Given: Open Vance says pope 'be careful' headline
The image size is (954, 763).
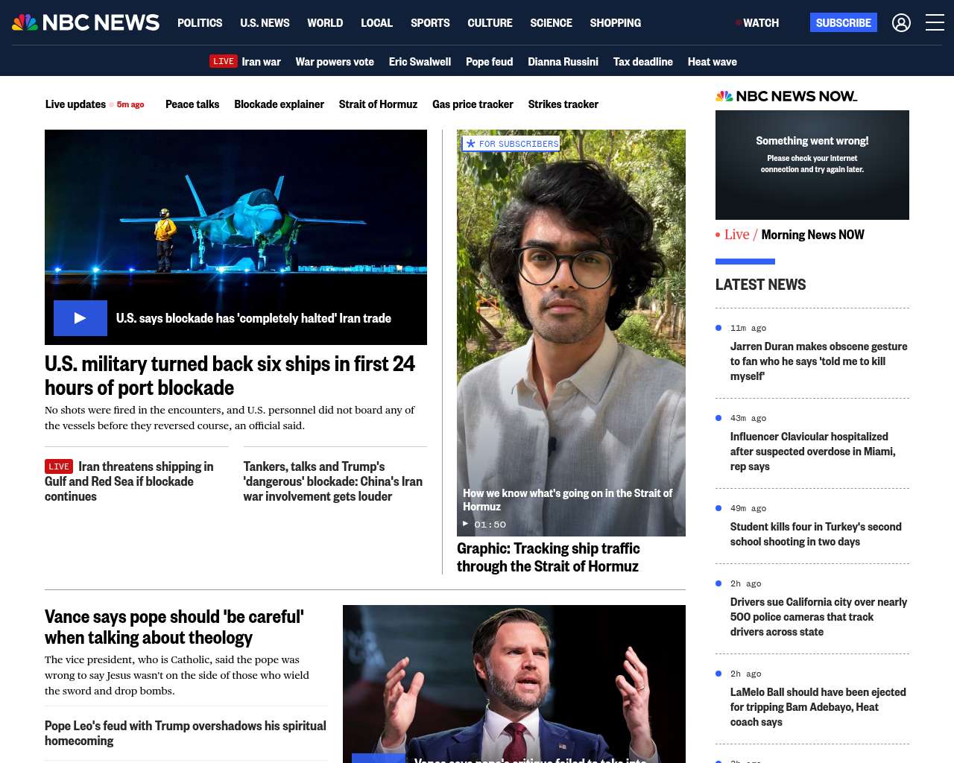Looking at the screenshot, I should point(174,627).
